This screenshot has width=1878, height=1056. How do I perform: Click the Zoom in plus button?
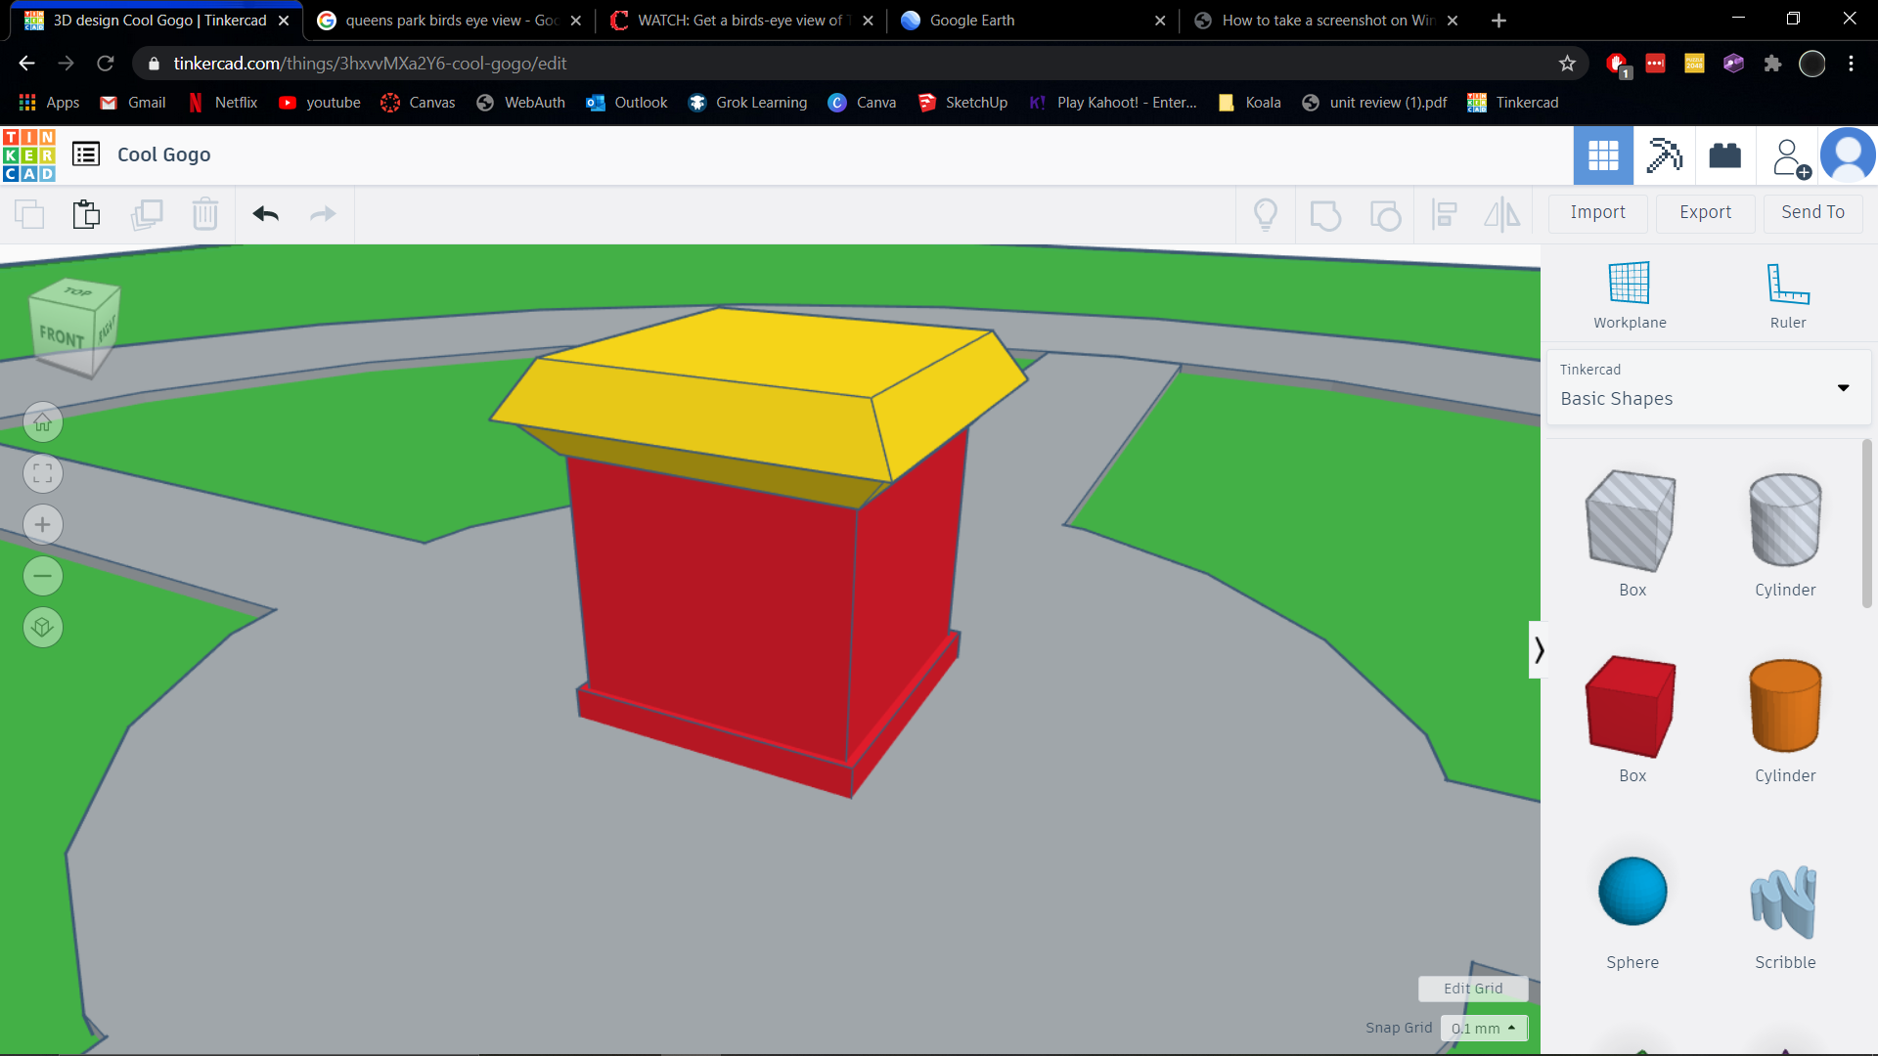pos(43,525)
